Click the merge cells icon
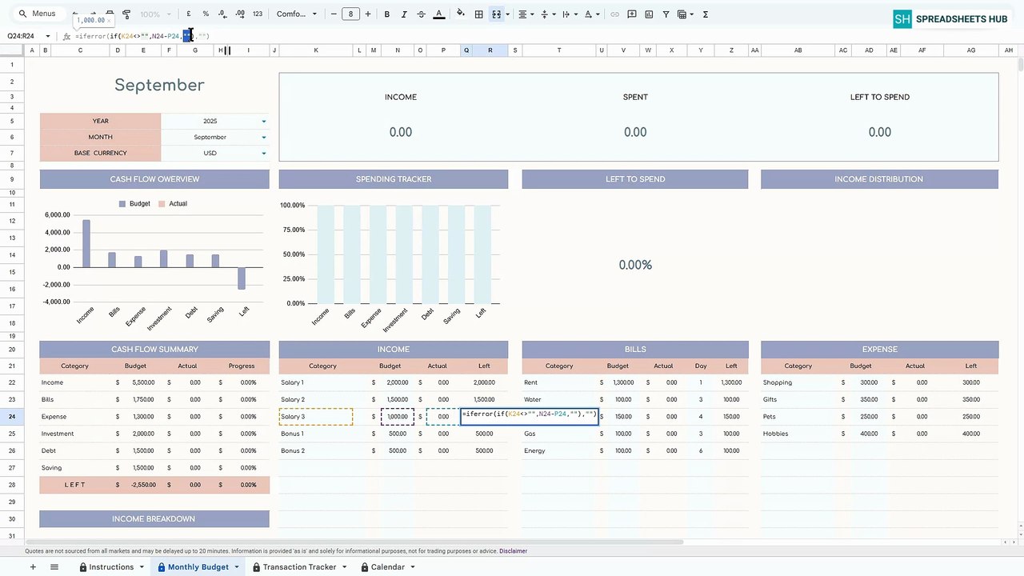Screen dimensions: 1024x576 point(496,14)
